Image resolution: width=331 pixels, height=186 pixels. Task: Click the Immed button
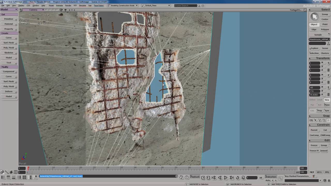(x=324, y=151)
